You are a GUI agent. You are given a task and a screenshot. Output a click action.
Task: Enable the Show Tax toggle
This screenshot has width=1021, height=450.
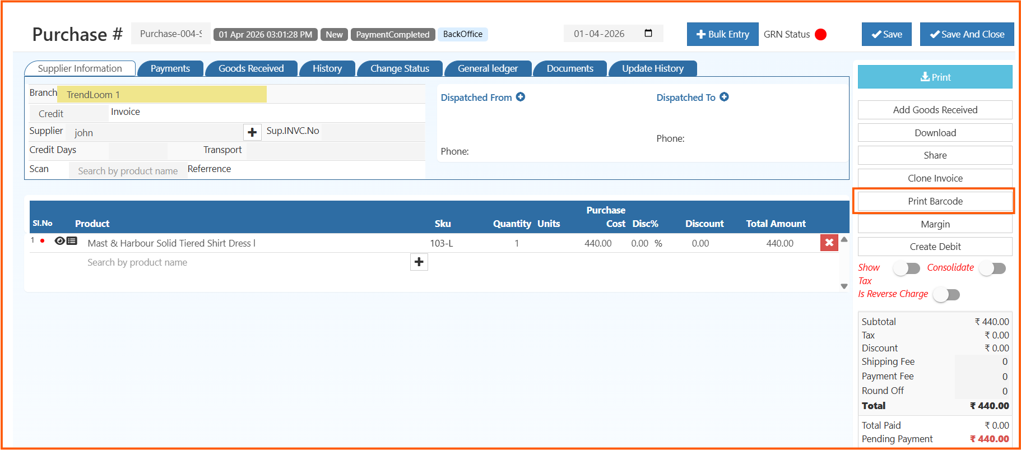(x=906, y=268)
